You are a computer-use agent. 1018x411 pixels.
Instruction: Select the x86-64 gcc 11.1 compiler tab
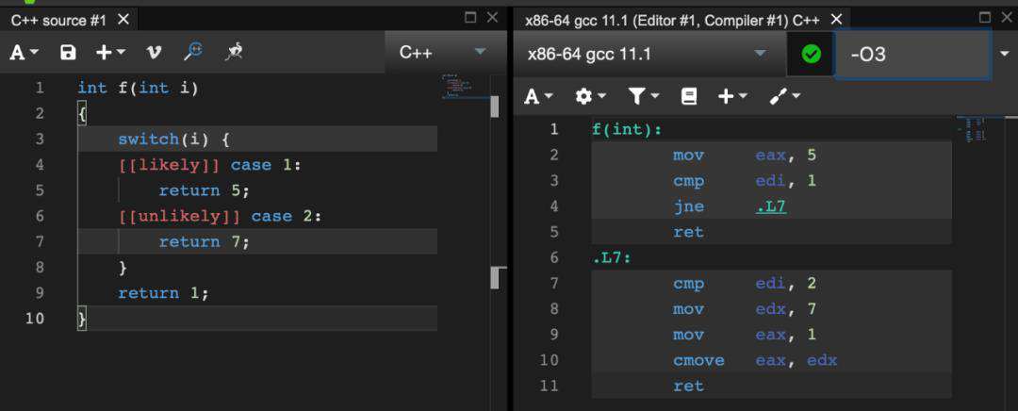click(x=671, y=20)
